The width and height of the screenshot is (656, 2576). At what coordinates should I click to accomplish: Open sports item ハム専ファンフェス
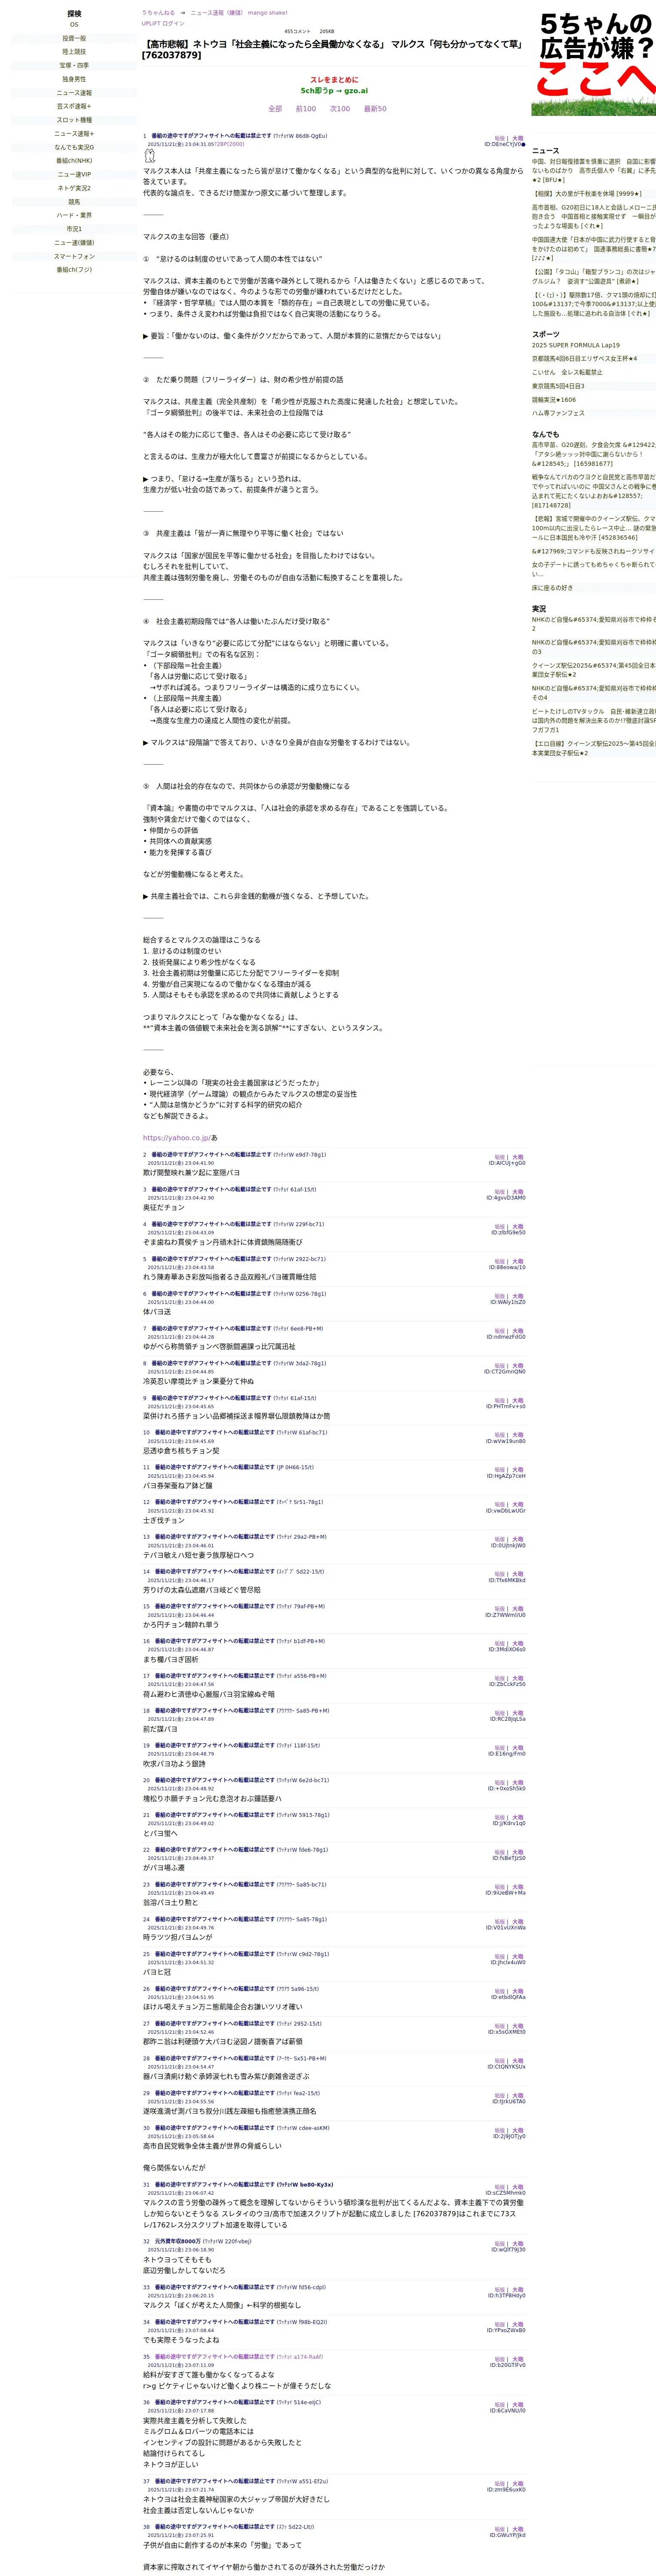point(558,413)
